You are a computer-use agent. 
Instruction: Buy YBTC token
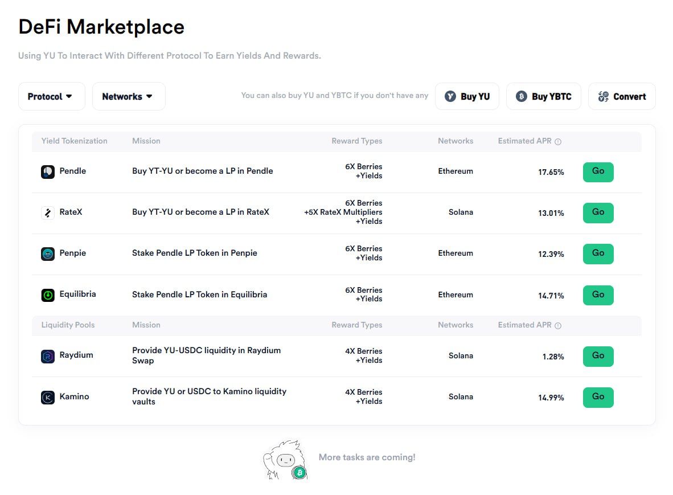pyautogui.click(x=543, y=96)
